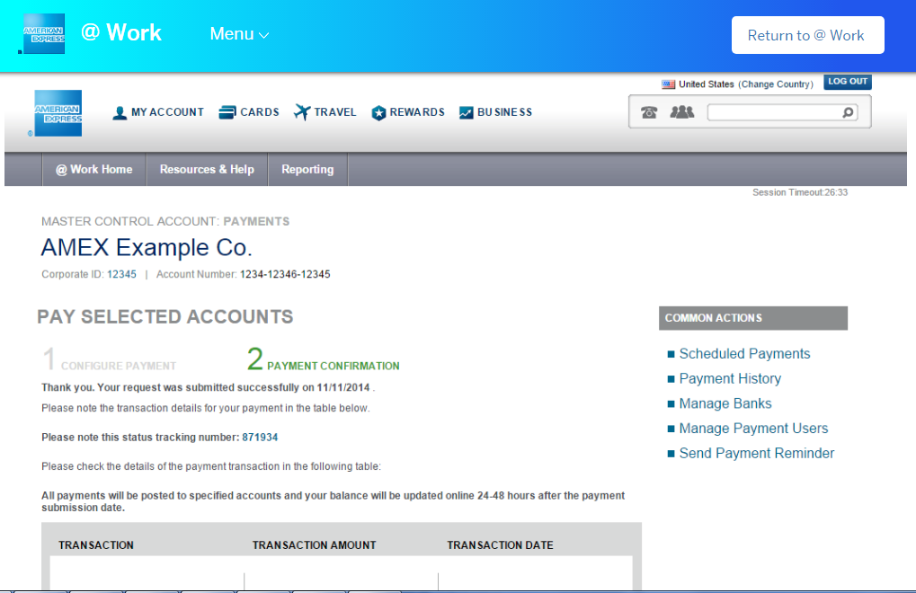Open the Resources & Help tab
This screenshot has width=916, height=593.
point(207,169)
